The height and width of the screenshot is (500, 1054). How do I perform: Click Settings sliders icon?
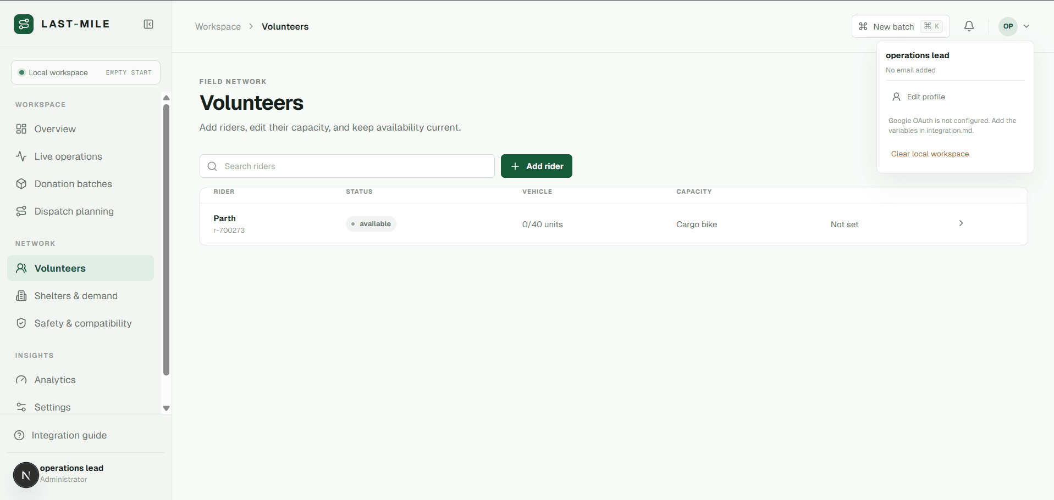pos(21,407)
